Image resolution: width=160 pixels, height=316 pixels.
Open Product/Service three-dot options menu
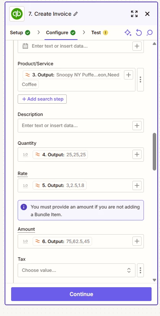click(140, 79)
